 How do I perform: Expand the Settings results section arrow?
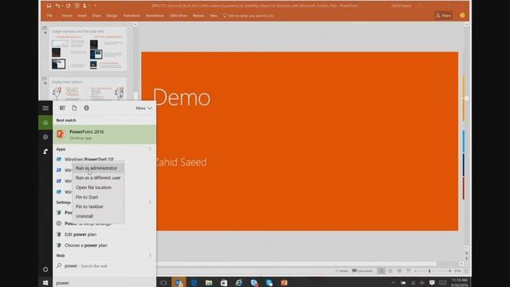coord(150,202)
